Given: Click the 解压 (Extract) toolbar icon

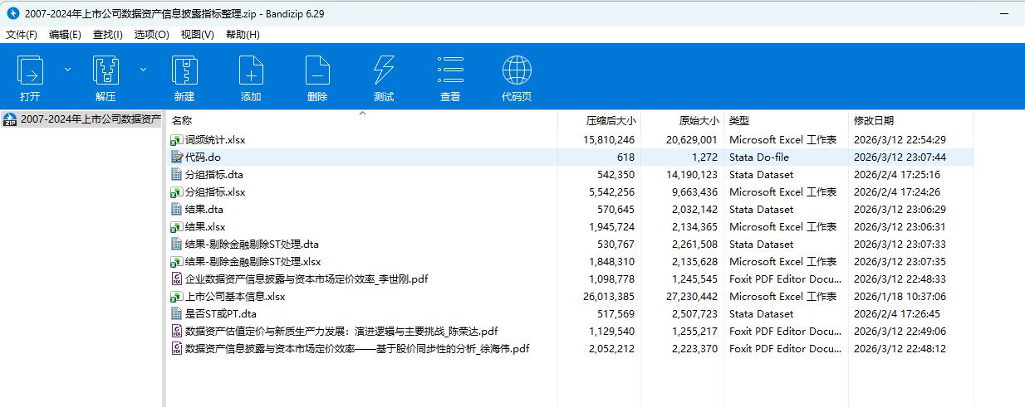Looking at the screenshot, I should 105,70.
